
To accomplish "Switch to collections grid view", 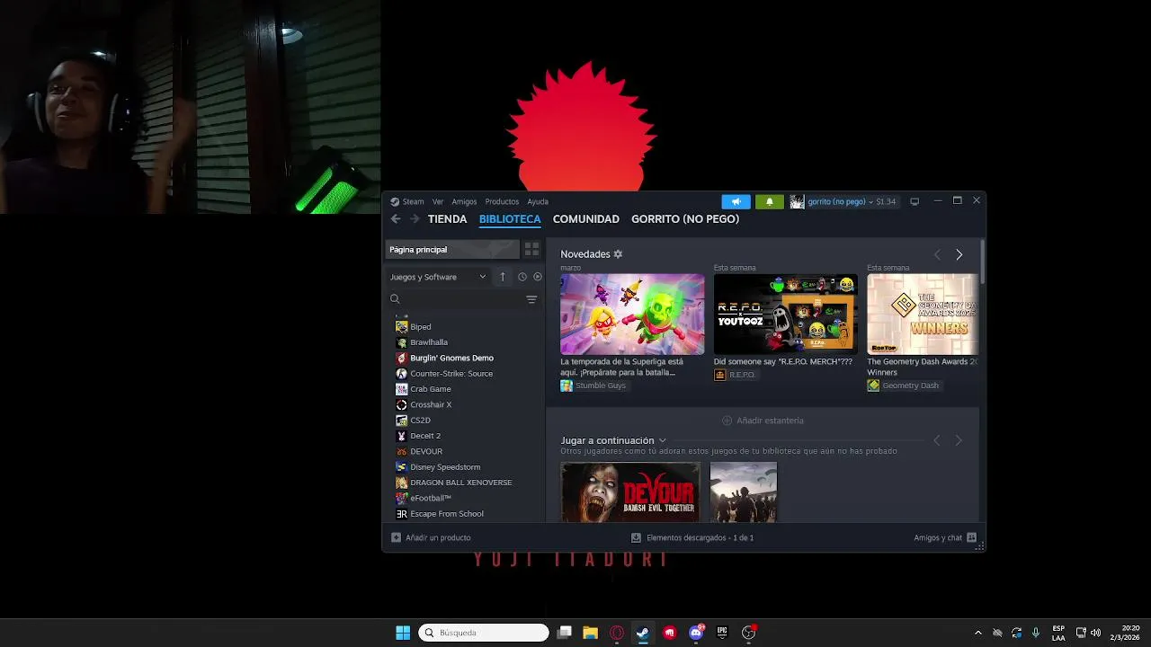I will 531,249.
